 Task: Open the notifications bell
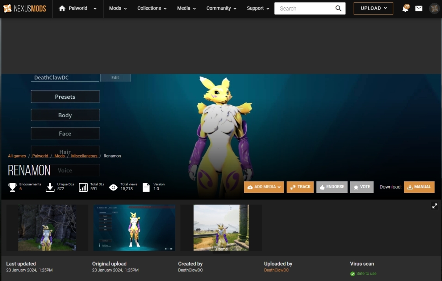tap(406, 8)
